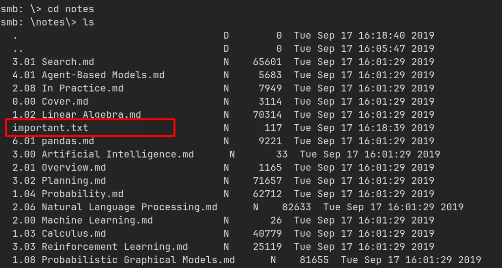Click the important.txt filename
Image resolution: width=502 pixels, height=268 pixels.
[50, 128]
